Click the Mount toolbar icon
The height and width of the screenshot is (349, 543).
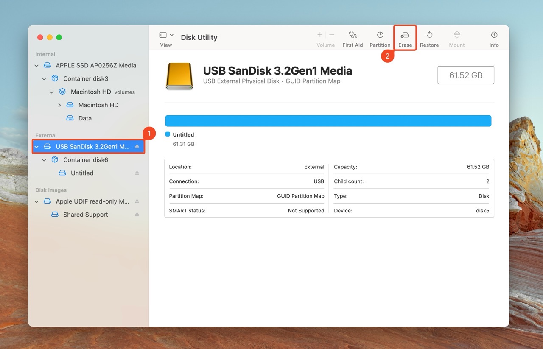(x=457, y=35)
